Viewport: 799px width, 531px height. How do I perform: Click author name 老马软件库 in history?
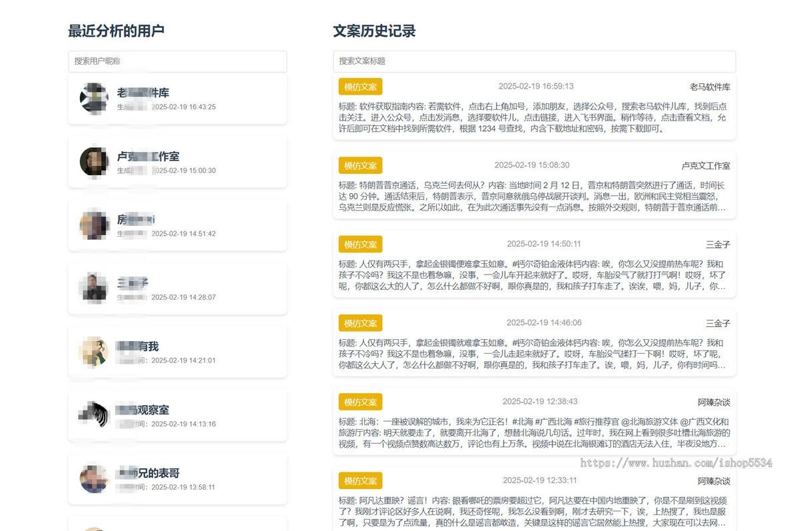pyautogui.click(x=710, y=87)
